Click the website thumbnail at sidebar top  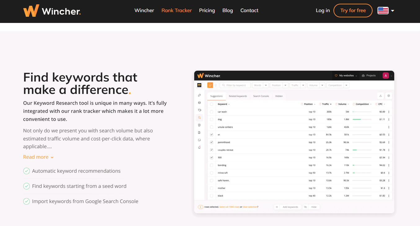click(199, 85)
